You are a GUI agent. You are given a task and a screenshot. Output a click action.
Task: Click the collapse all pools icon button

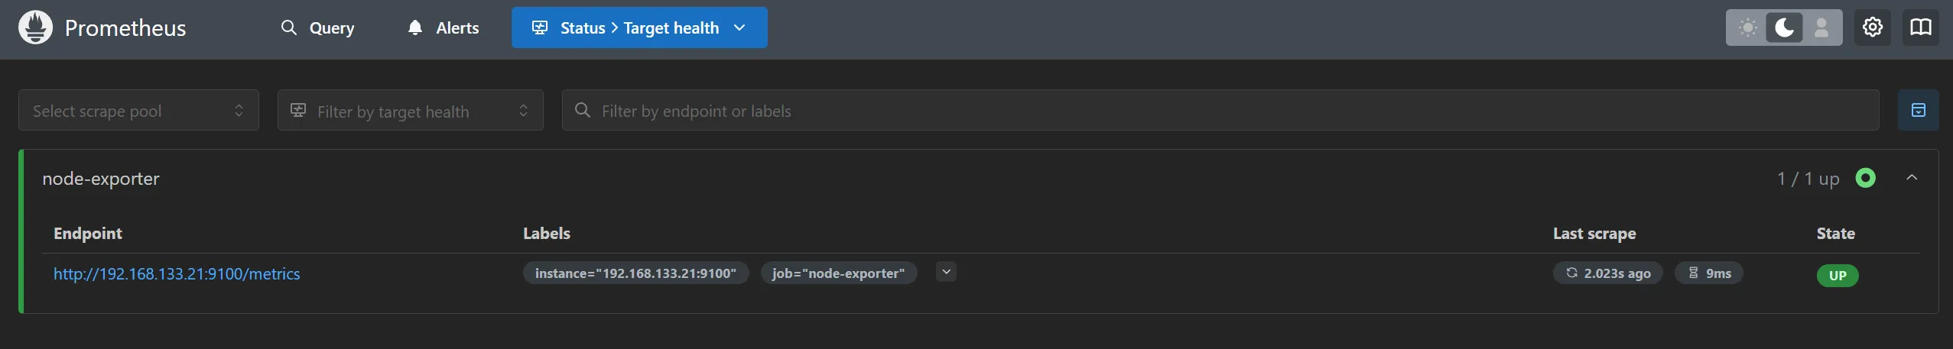pos(1918,111)
